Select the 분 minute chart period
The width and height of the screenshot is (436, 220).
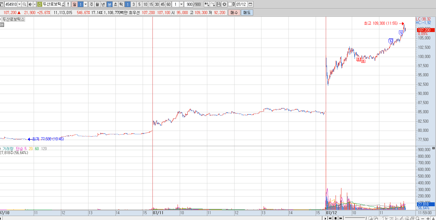110,4
